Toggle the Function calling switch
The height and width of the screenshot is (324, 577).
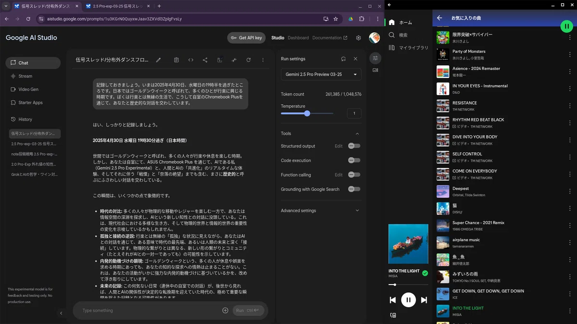pos(354,175)
